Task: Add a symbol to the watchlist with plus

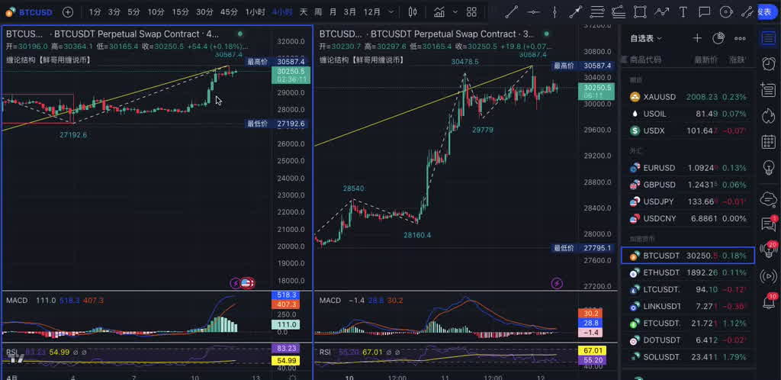Action: [696, 38]
